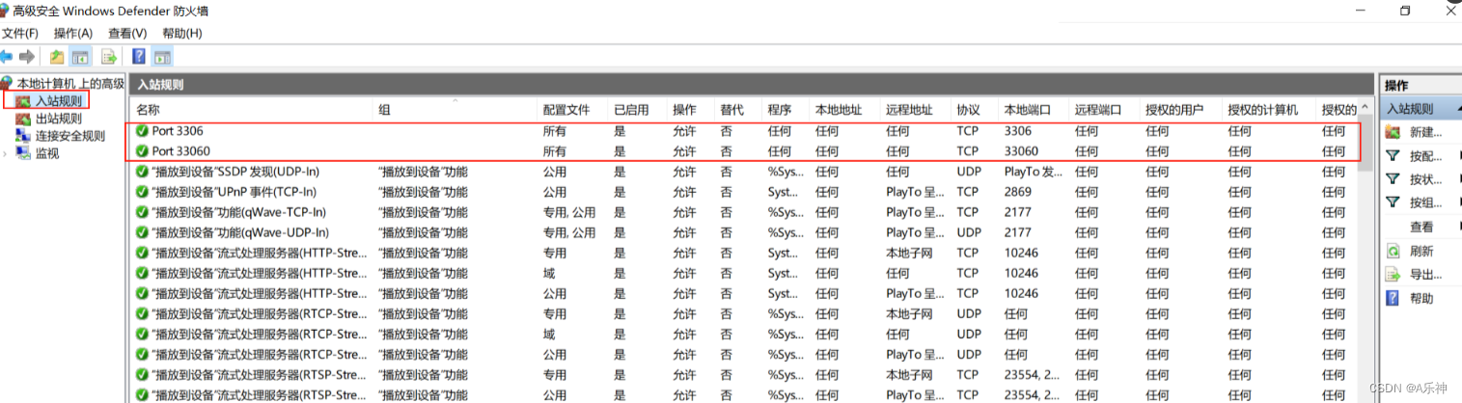Click the 监视 monitor icon in the tree
This screenshot has width=1462, height=403.
click(x=23, y=153)
